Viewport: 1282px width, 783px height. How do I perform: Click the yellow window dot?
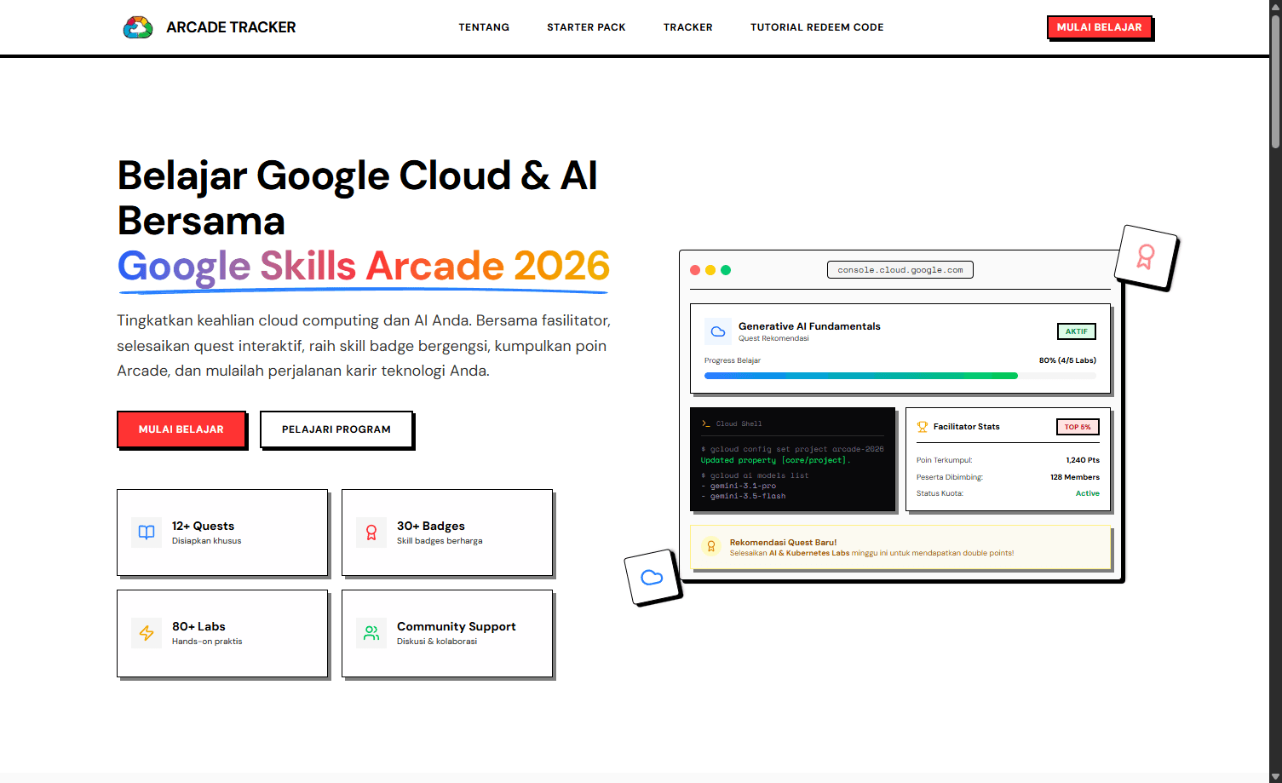pyautogui.click(x=710, y=270)
